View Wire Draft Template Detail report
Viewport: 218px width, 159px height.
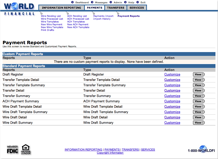click(x=199, y=107)
